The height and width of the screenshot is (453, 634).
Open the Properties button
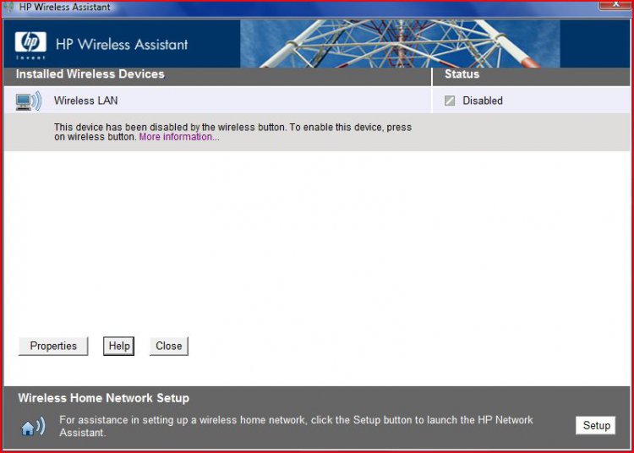tap(53, 346)
